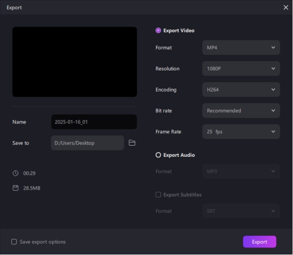
Task: Open the H264 Encoding dropdown
Action: click(x=241, y=90)
